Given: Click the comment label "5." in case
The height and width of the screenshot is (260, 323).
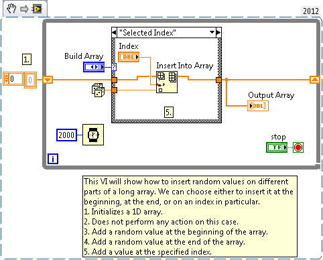Looking at the screenshot, I should [x=169, y=112].
